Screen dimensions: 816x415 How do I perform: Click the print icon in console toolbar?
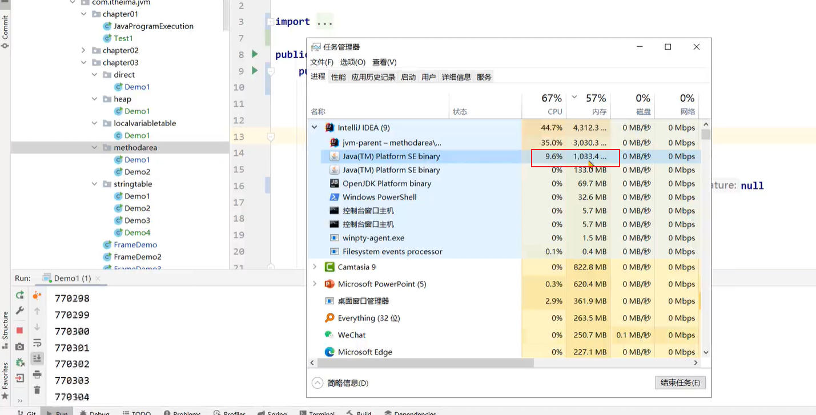tap(37, 374)
